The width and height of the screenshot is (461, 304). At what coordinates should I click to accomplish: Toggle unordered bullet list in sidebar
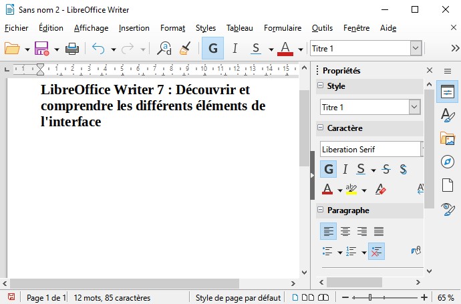pos(327,251)
